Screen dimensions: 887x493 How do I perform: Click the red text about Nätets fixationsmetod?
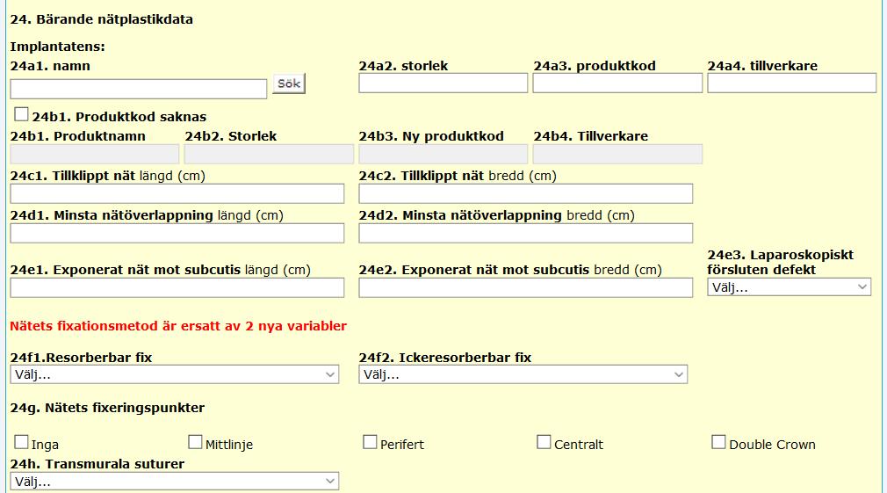click(x=178, y=326)
